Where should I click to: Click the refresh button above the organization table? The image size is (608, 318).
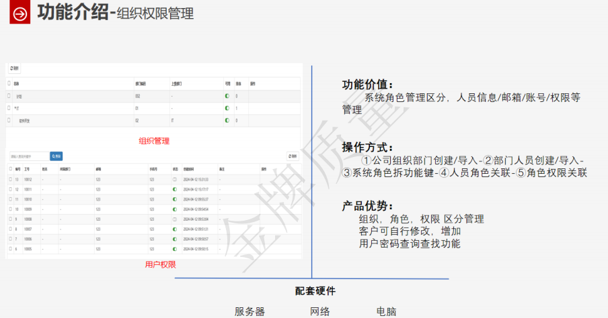(x=15, y=68)
